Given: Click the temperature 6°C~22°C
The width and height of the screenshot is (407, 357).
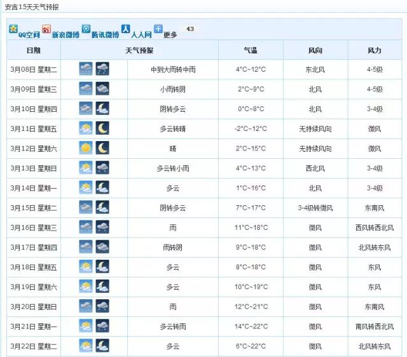Looking at the screenshot, I should pyautogui.click(x=251, y=346).
